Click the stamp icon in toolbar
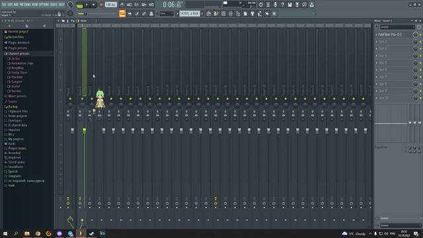This screenshot has width=423, height=238. 151,13
